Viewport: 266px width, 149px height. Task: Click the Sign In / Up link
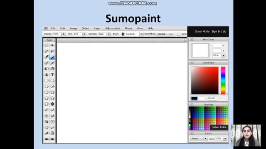[219, 31]
